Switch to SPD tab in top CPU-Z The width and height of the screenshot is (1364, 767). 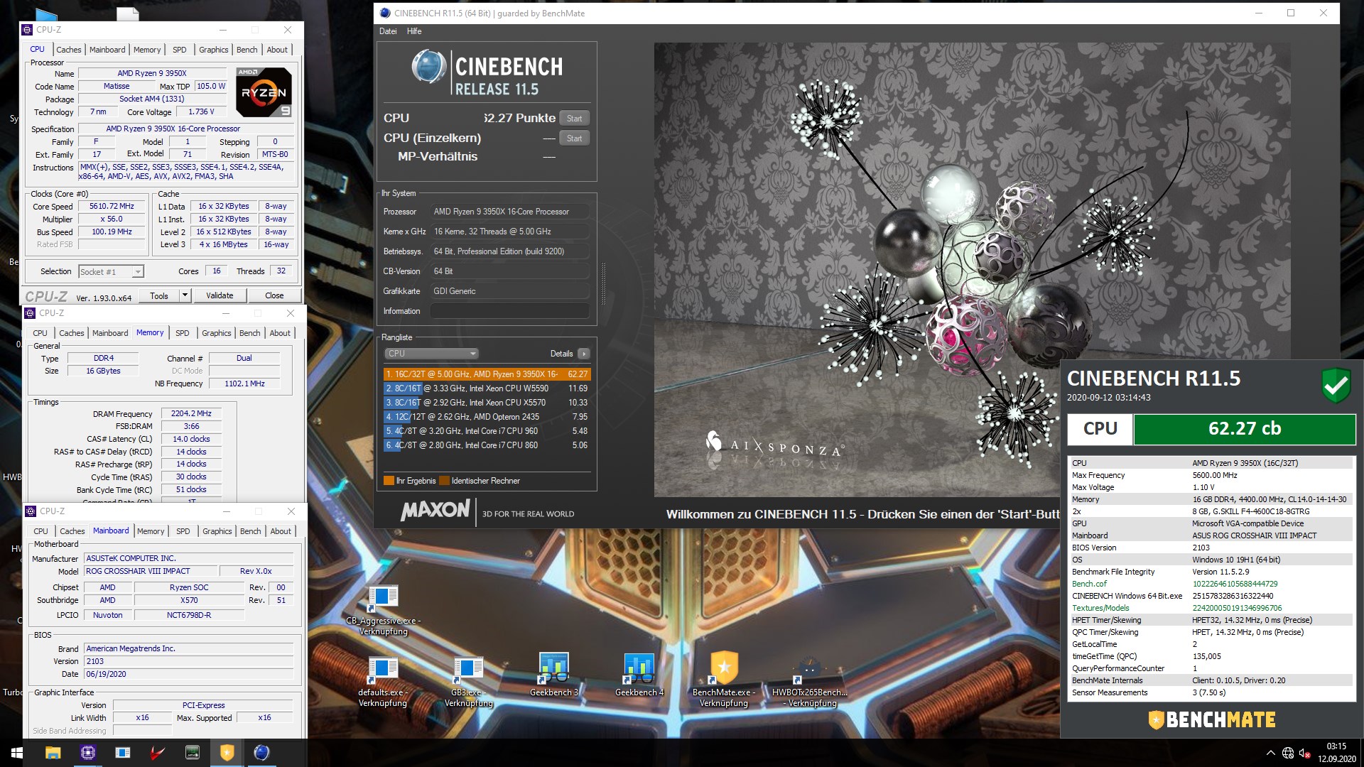(180, 50)
